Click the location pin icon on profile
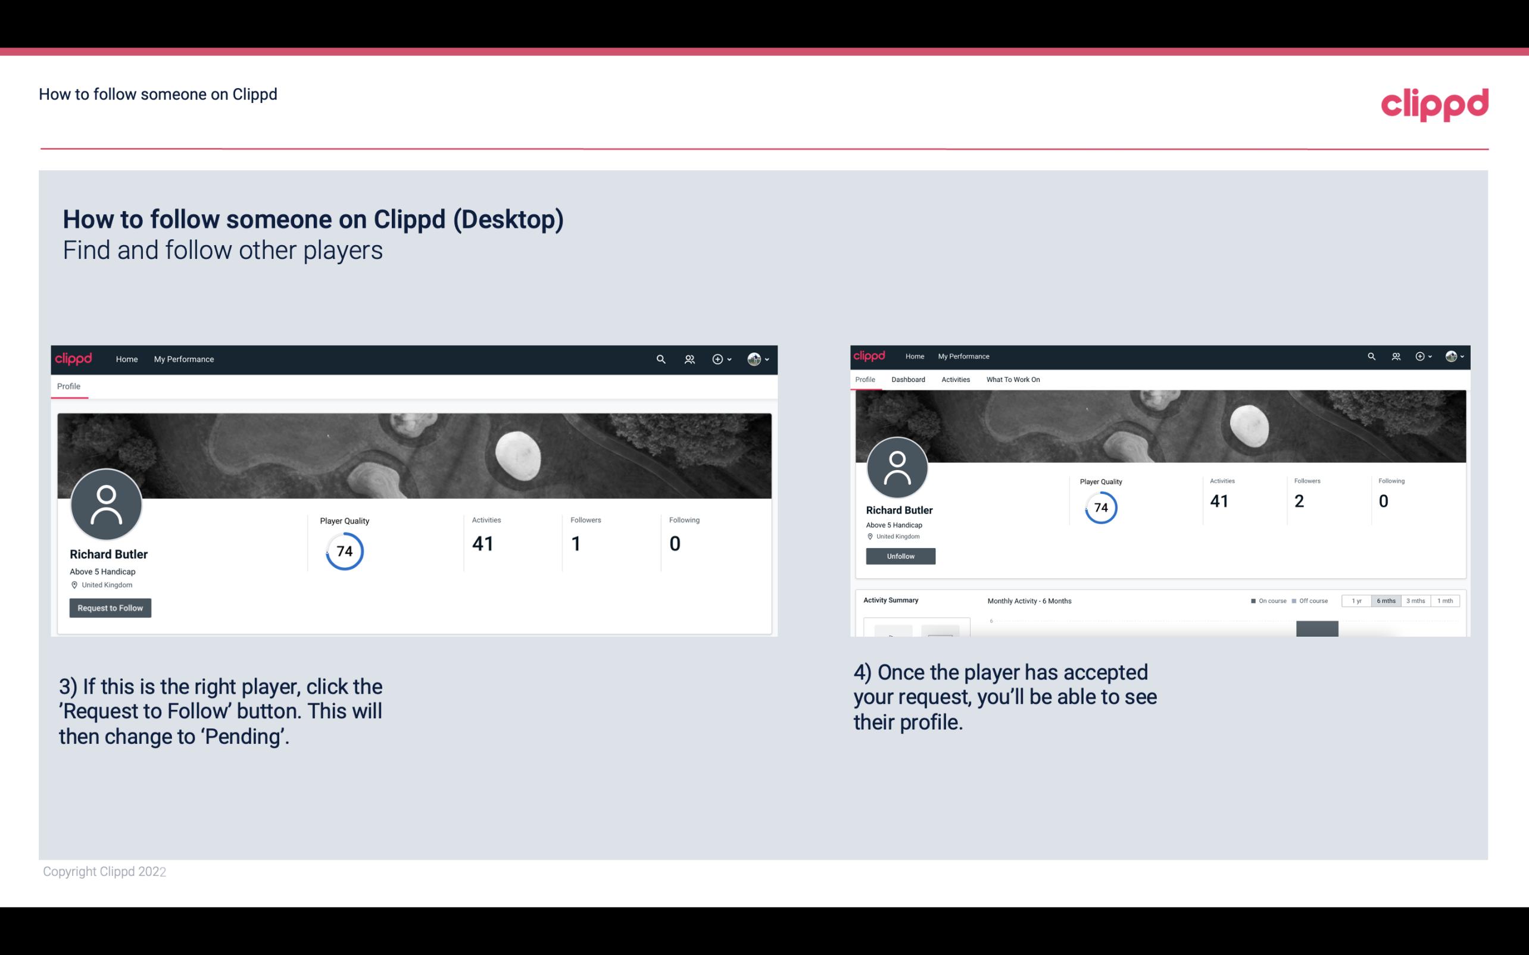The width and height of the screenshot is (1529, 955). pos(74,584)
